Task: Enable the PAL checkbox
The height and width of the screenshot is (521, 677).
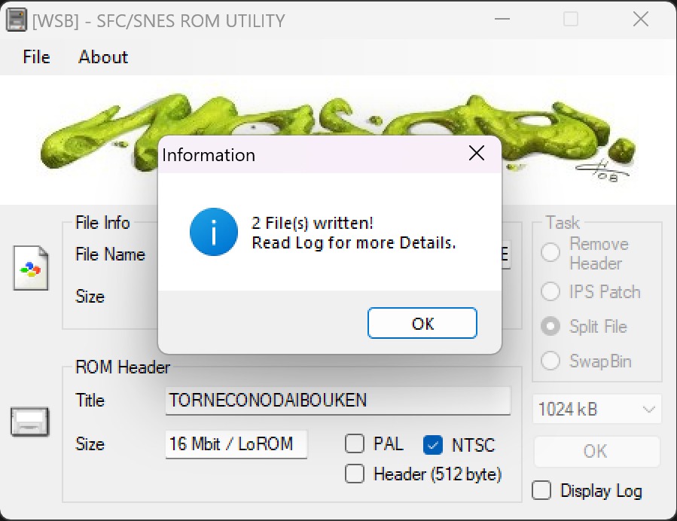Action: point(355,444)
